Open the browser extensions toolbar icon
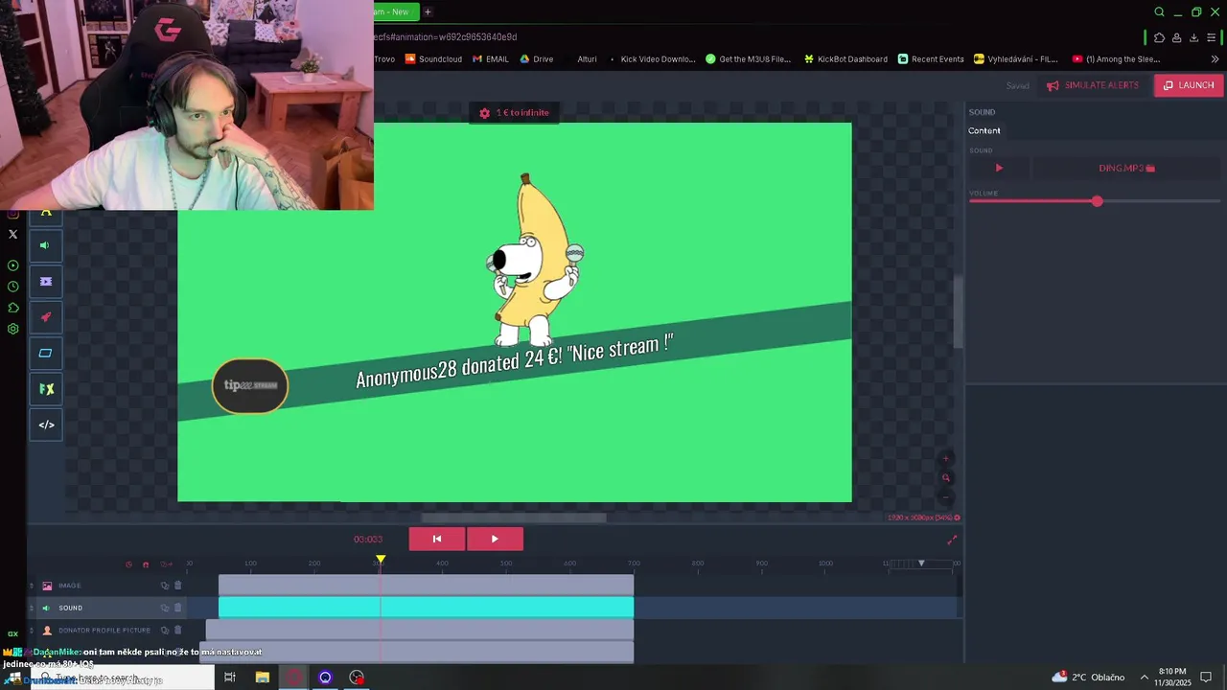This screenshot has width=1227, height=690. click(x=1159, y=37)
